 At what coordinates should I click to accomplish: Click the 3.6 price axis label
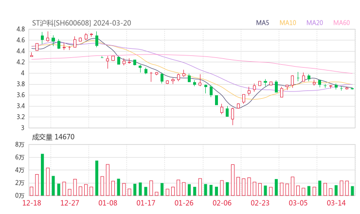[20, 95]
